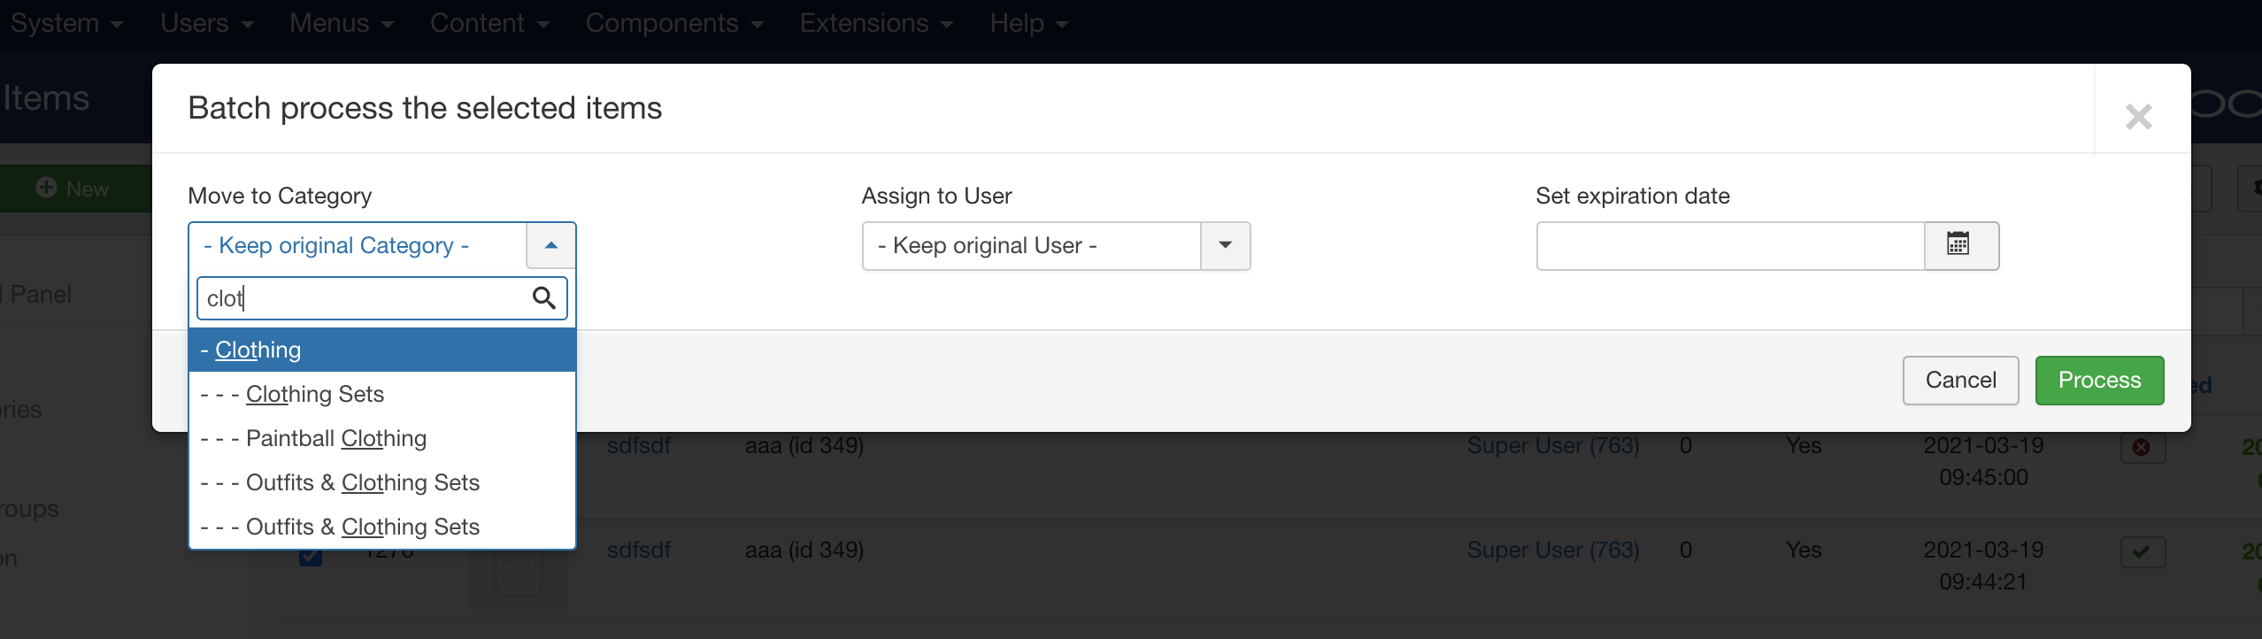Select last Outfits & Clothing Sets option

382,527
